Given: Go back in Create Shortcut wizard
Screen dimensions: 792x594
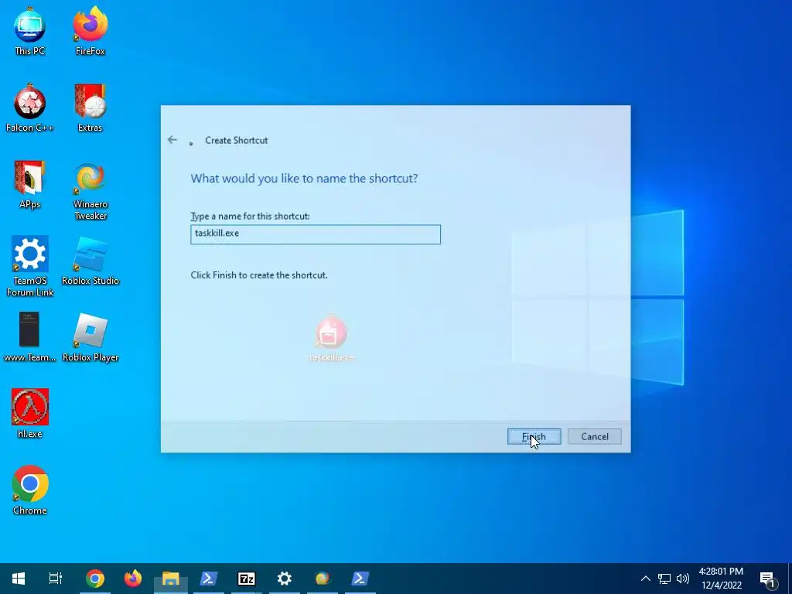Looking at the screenshot, I should [x=172, y=140].
